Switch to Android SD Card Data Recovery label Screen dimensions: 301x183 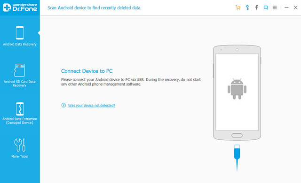[x=20, y=84]
